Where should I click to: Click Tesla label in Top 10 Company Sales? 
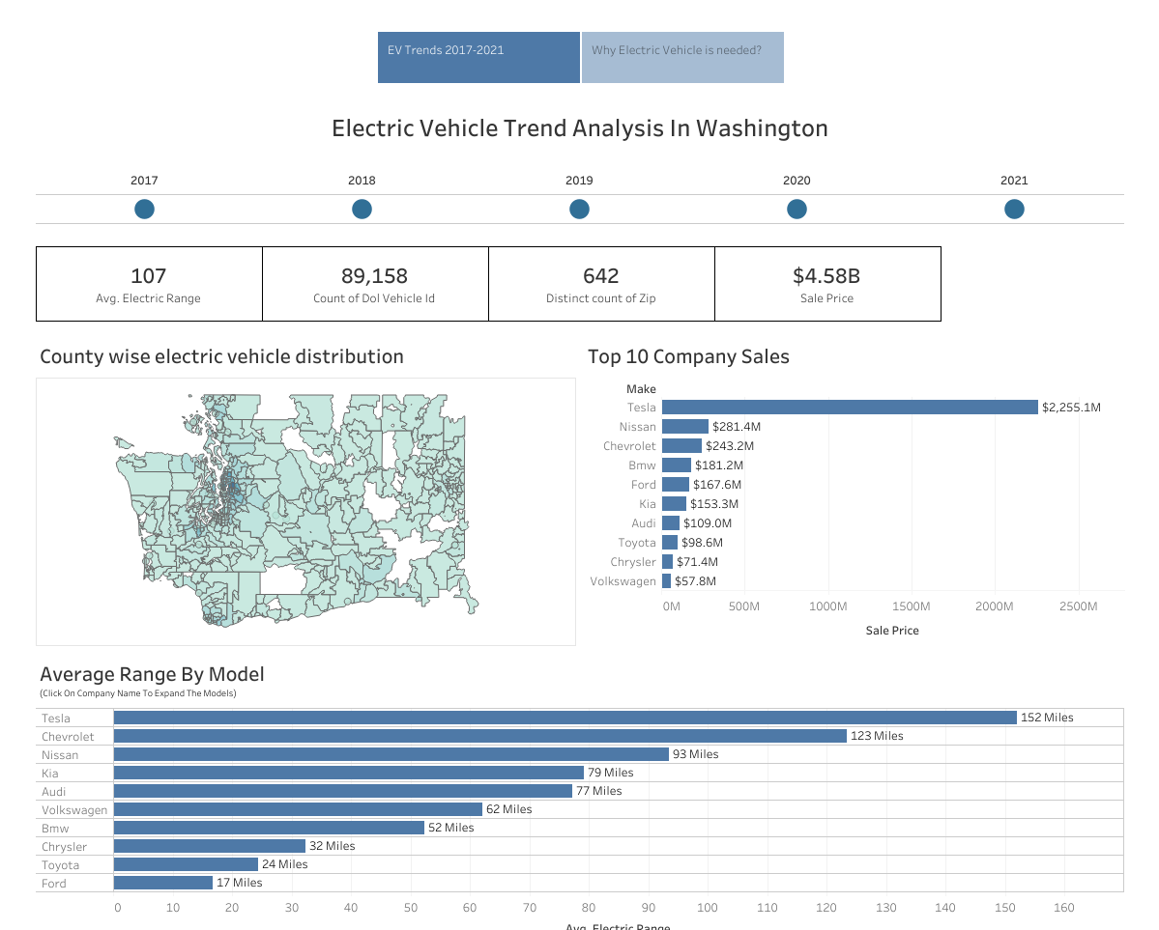641,407
